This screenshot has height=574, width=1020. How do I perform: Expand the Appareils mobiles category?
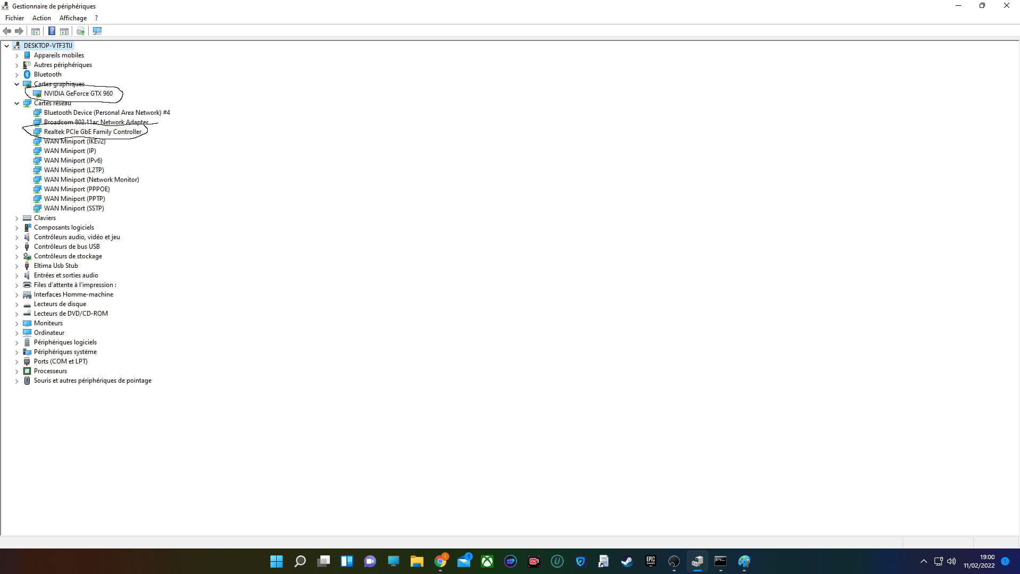pyautogui.click(x=16, y=55)
